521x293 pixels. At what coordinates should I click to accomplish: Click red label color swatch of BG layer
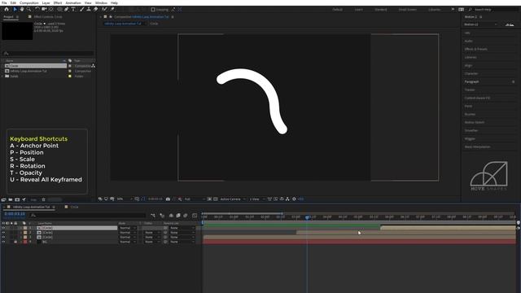tap(25, 242)
